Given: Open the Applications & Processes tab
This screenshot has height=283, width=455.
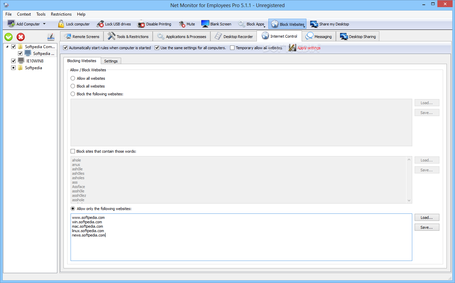Looking at the screenshot, I should tap(182, 36).
